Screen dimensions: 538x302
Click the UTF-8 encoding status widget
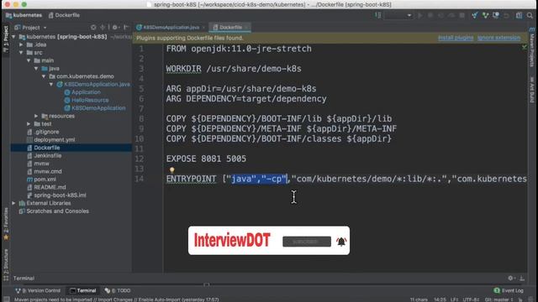[471, 299]
